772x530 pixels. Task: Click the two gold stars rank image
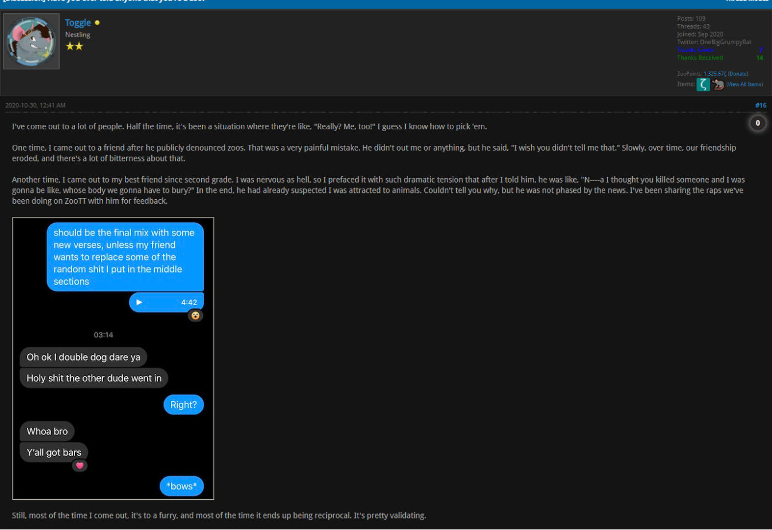(x=75, y=46)
